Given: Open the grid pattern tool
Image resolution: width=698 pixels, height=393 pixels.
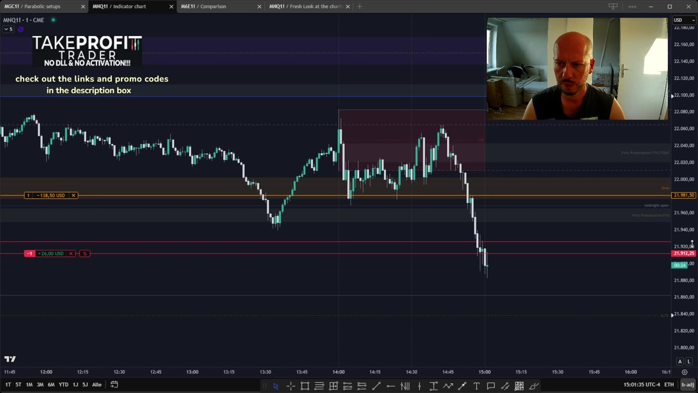Looking at the screenshot, I should click(x=519, y=386).
